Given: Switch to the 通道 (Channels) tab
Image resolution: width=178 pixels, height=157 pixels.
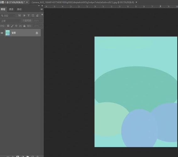Looking at the screenshot, I should tap(11, 9).
